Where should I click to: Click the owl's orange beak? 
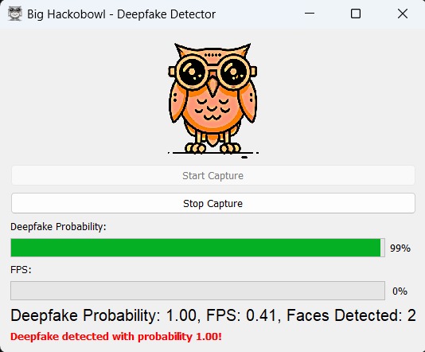click(213, 86)
